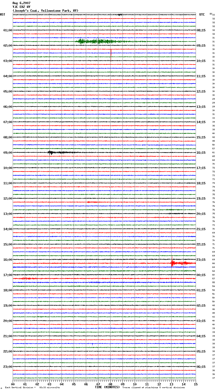
Task: Click the UTC time label "04:15"
Action: point(201,336)
